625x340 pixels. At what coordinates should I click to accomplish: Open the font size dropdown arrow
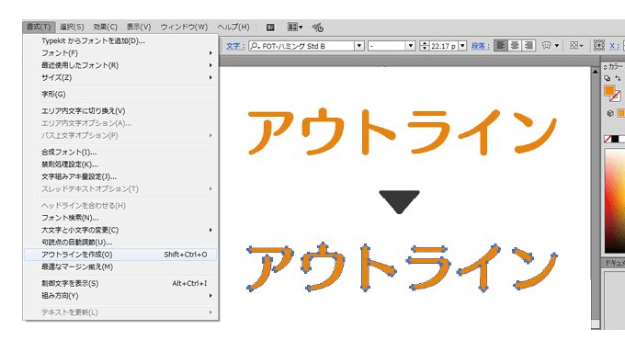click(462, 46)
